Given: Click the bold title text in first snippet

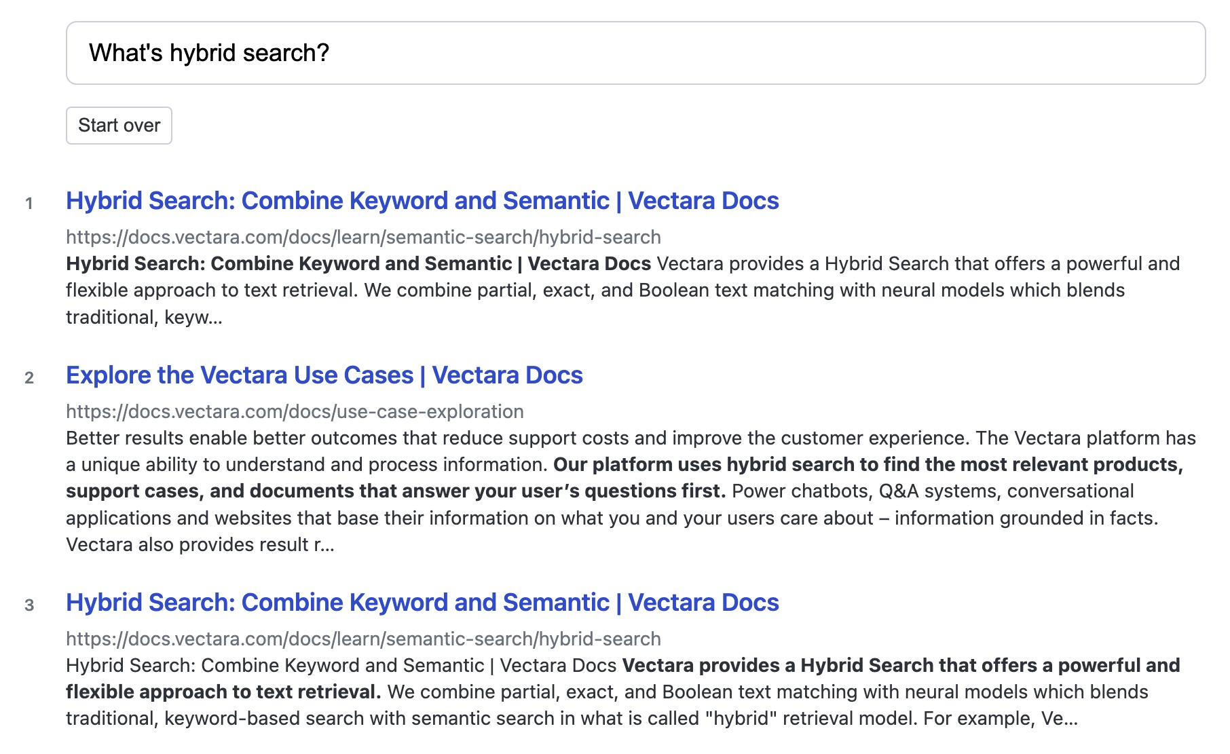Looking at the screenshot, I should tap(358, 263).
